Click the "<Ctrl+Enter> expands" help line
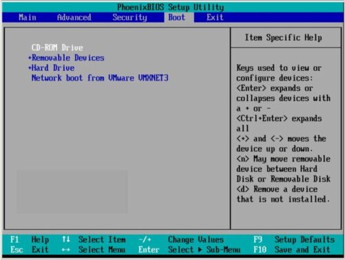The width and height of the screenshot is (345, 260). click(x=279, y=118)
